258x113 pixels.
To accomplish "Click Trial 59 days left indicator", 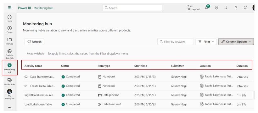I will point(194,8).
